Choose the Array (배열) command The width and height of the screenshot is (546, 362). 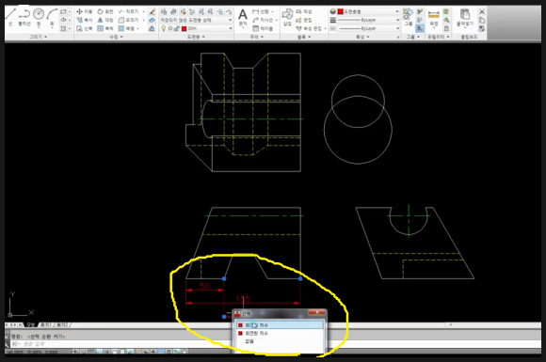(126, 28)
